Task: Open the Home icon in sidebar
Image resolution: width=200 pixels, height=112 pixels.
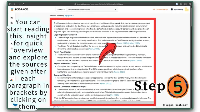Action: point(12,18)
